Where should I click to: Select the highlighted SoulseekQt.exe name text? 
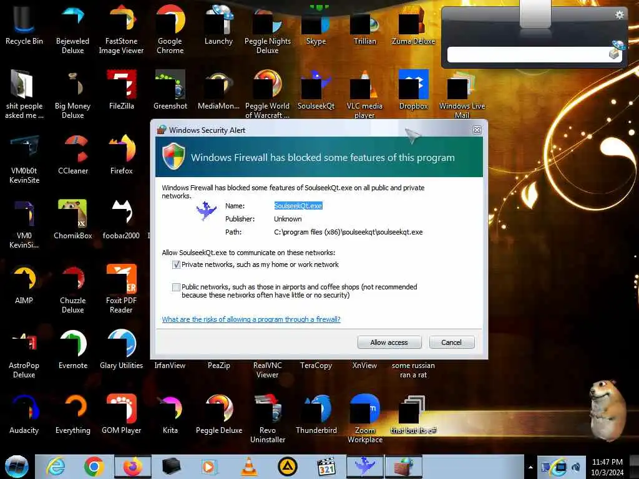tap(298, 206)
